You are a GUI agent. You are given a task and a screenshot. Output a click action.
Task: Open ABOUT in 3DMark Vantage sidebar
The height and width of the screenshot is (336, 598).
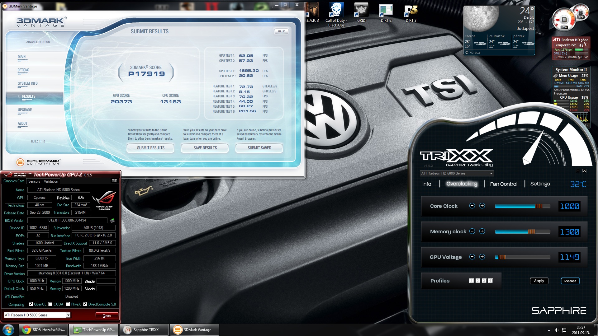22,124
